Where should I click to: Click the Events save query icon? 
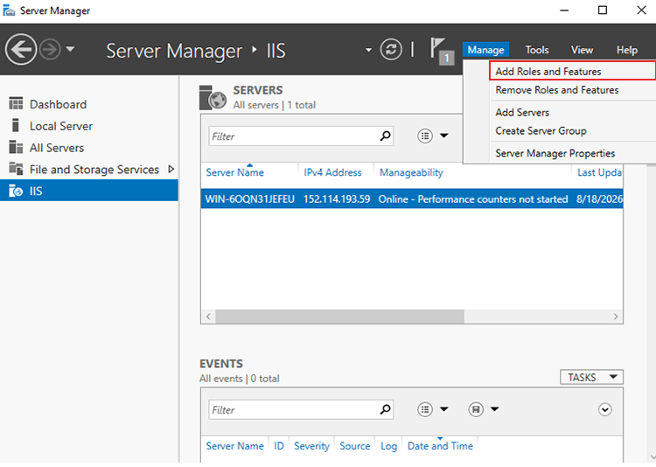(476, 409)
